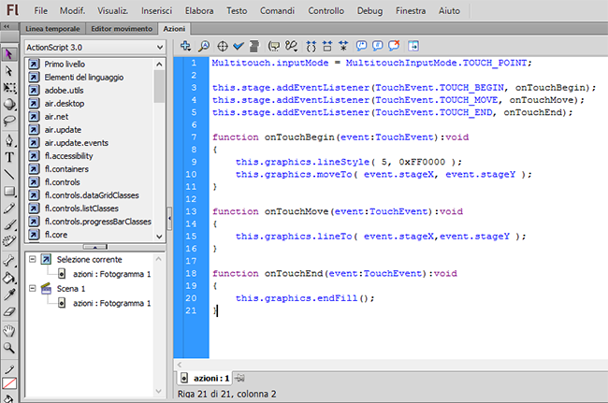Apply block comment icon
Viewport: 608px width, 403px height.
[x=361, y=46]
